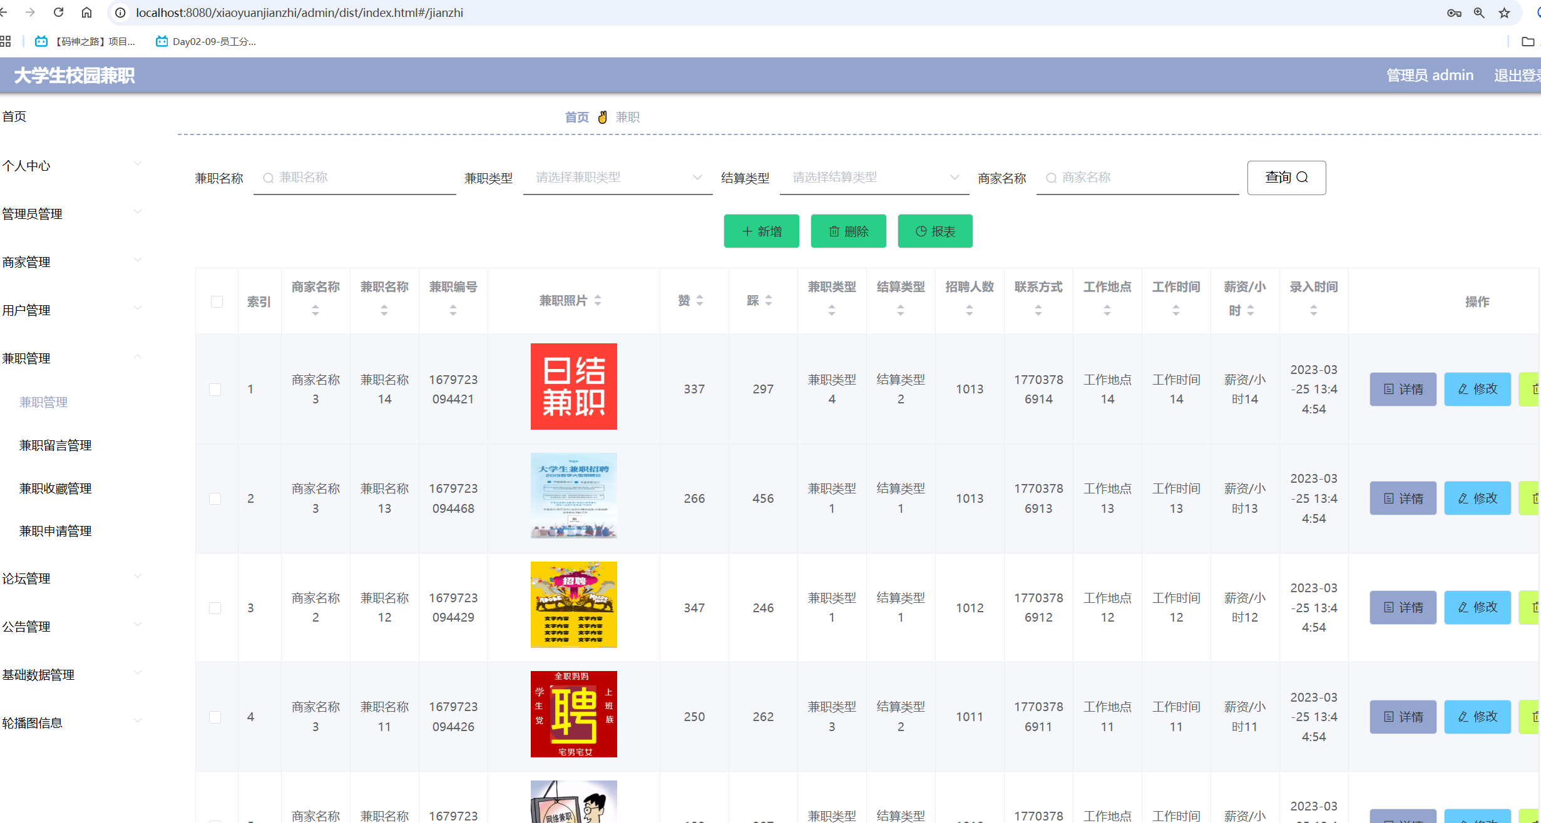Focus the 商家名称 search input
1541x823 pixels.
pos(1138,178)
